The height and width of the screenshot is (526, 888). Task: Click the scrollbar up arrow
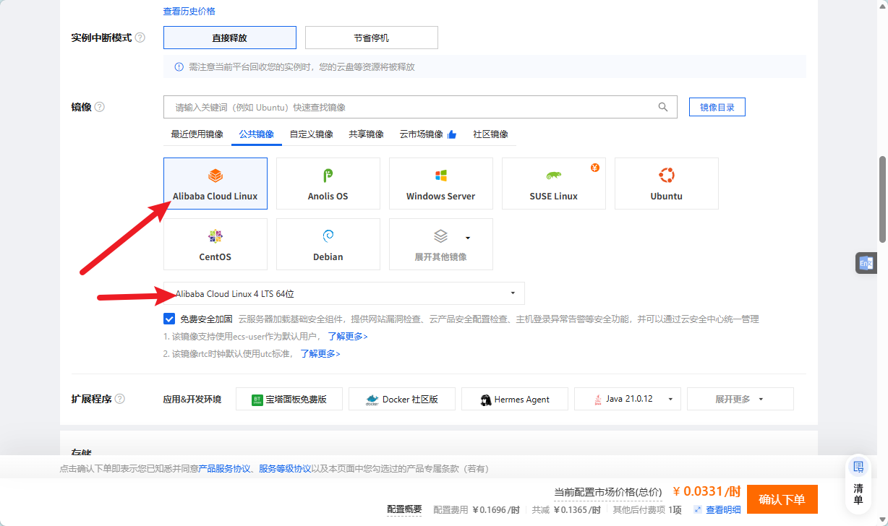(882, 5)
